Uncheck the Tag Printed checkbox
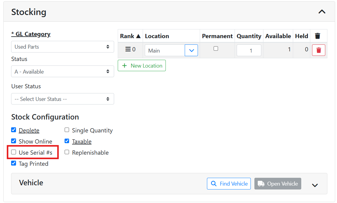This screenshot has width=337, height=203. (14, 163)
